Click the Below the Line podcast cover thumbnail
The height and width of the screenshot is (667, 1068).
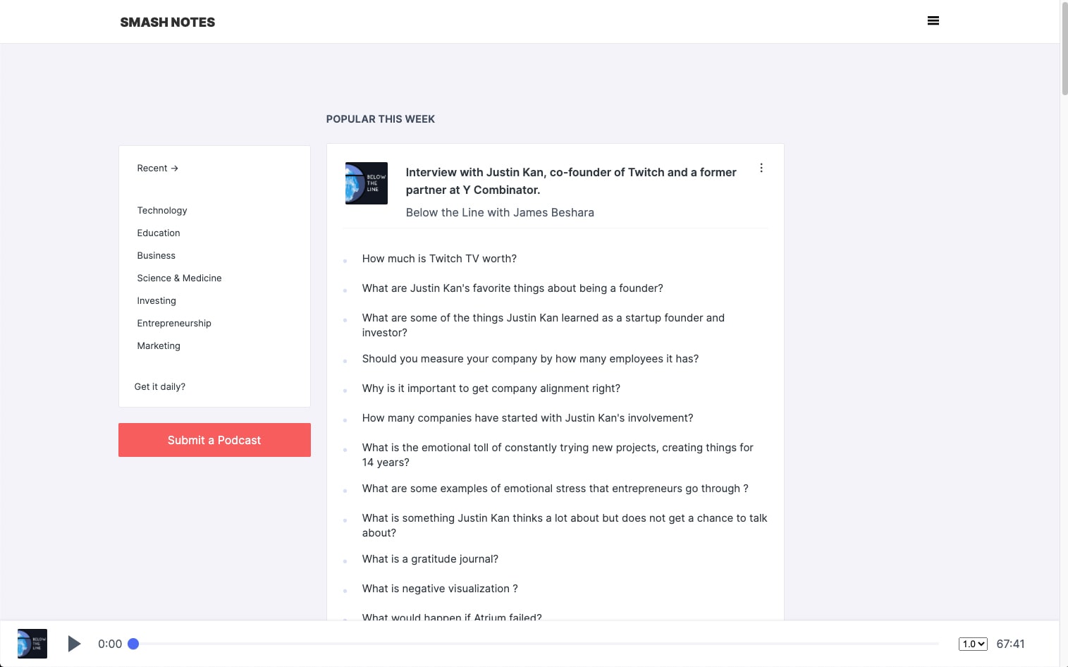(x=367, y=183)
